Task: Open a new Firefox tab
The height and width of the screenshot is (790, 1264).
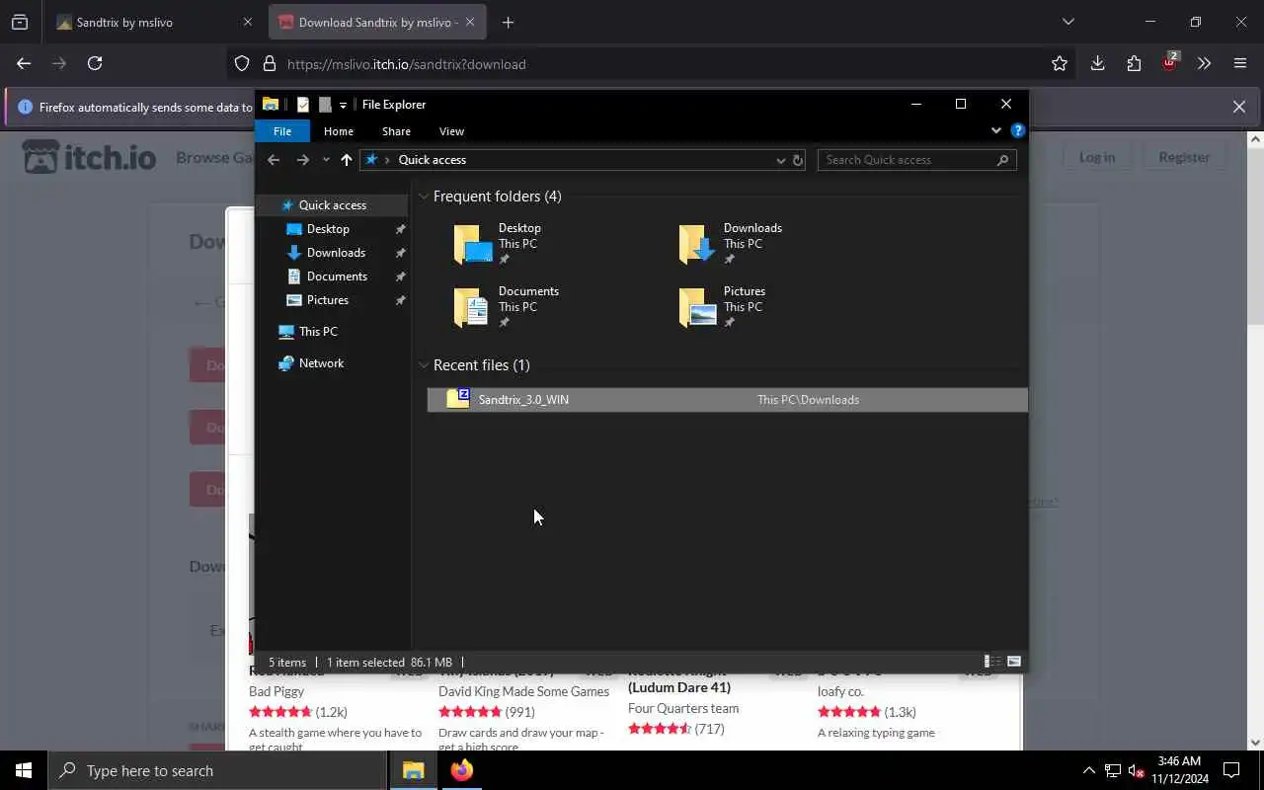Action: click(x=508, y=22)
